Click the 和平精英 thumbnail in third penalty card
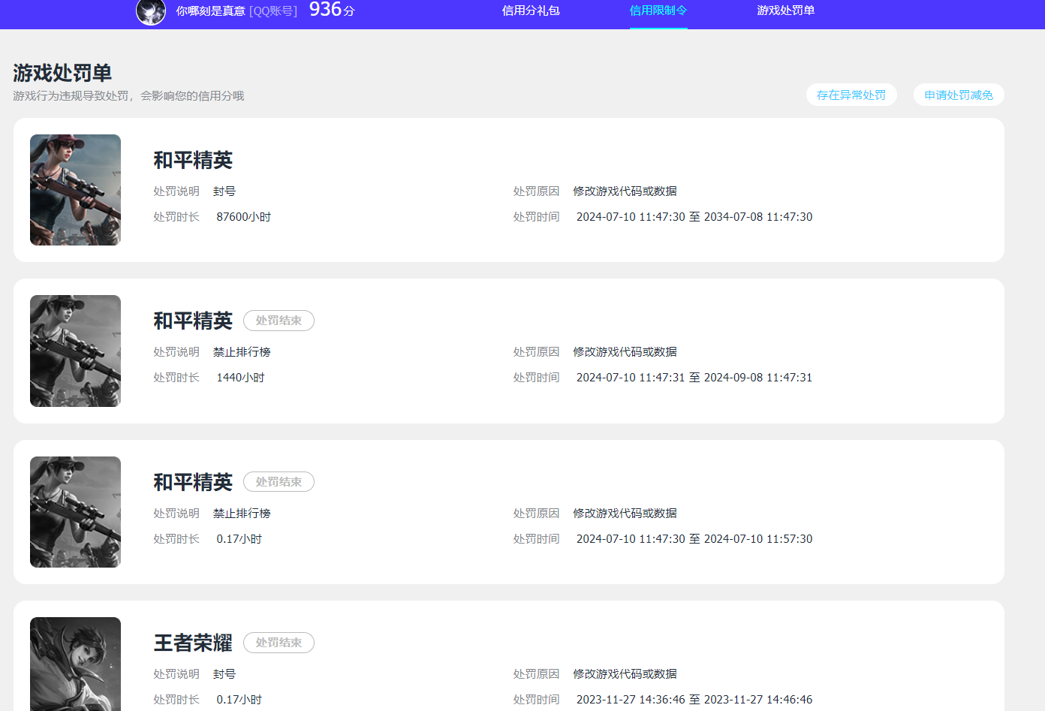 [75, 511]
